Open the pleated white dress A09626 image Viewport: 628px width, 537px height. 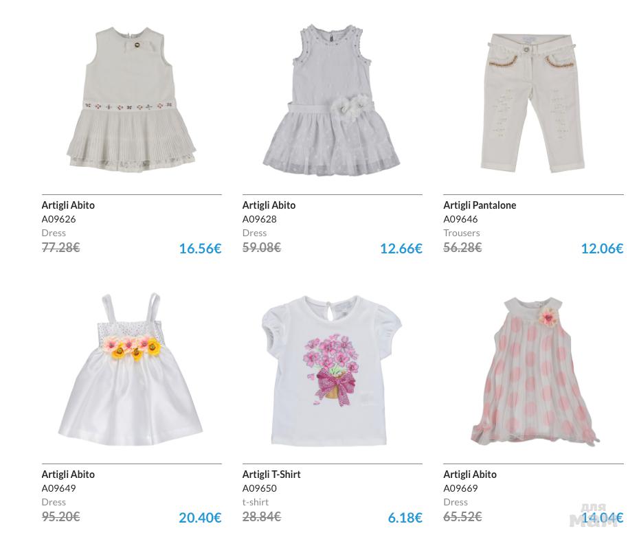(131, 100)
